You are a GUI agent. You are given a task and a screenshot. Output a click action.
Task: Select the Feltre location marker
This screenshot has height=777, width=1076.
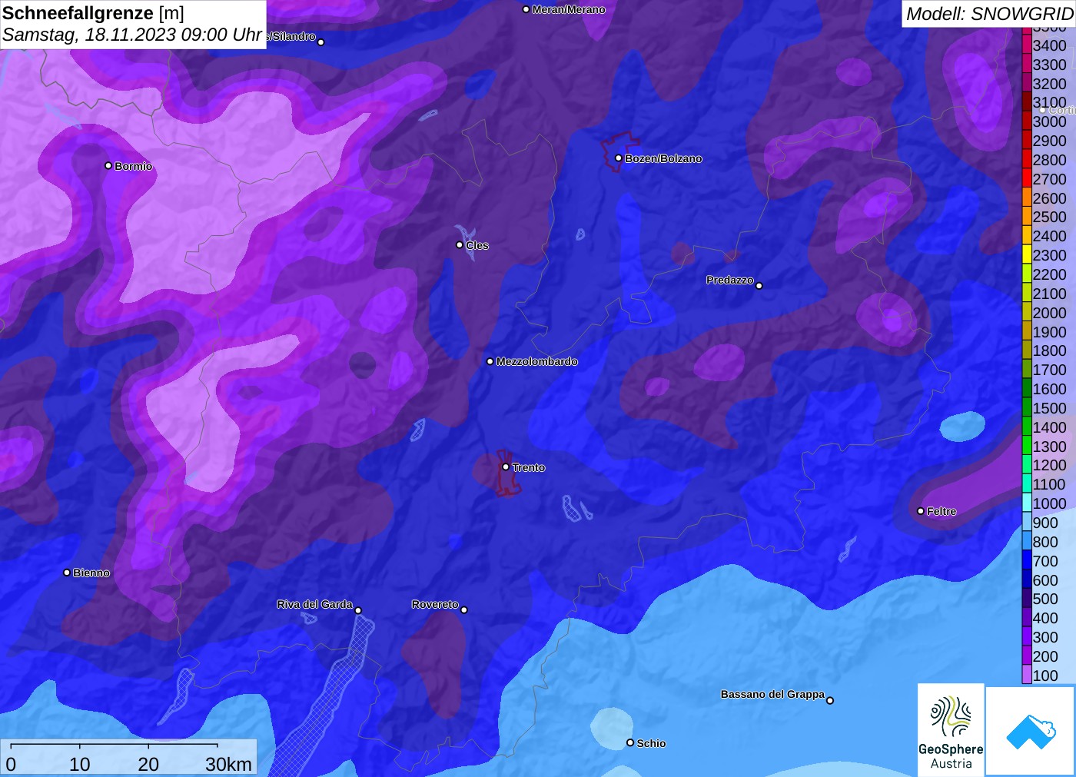coord(921,511)
